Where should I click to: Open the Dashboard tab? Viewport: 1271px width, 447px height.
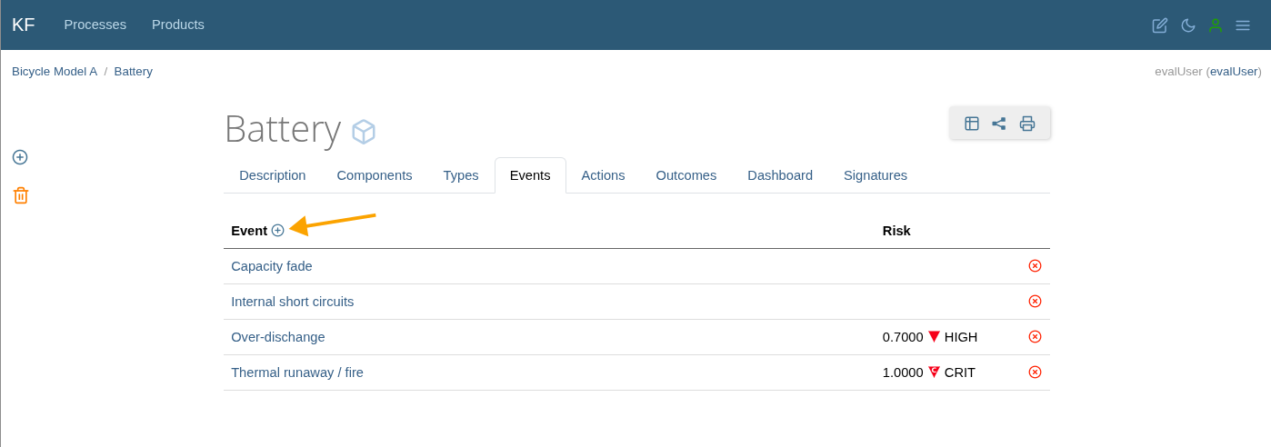(x=779, y=175)
